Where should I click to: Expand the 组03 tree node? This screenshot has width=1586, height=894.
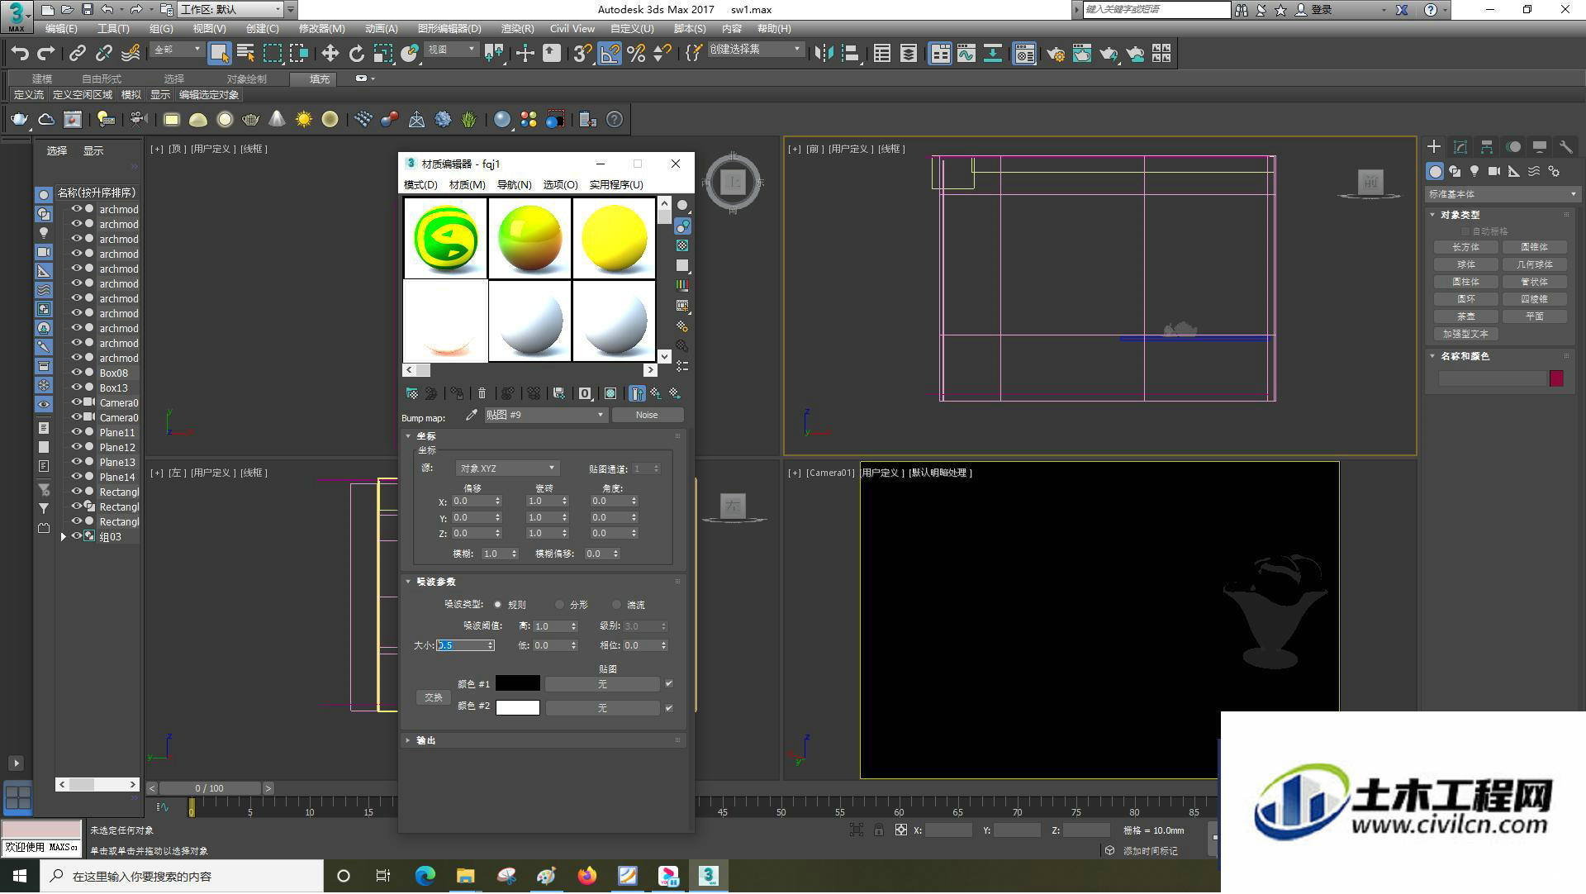point(64,537)
